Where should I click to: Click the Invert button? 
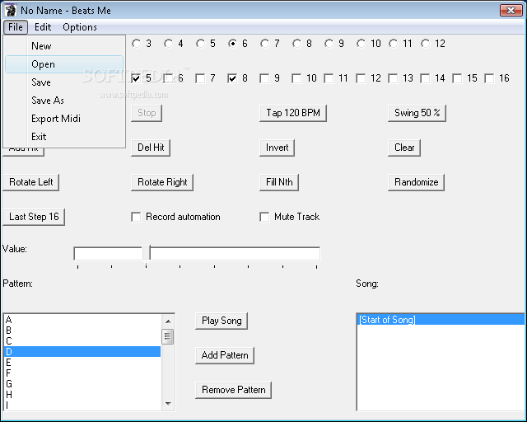[x=277, y=148]
